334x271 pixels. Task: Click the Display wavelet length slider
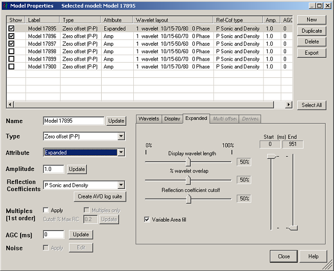[x=188, y=162]
